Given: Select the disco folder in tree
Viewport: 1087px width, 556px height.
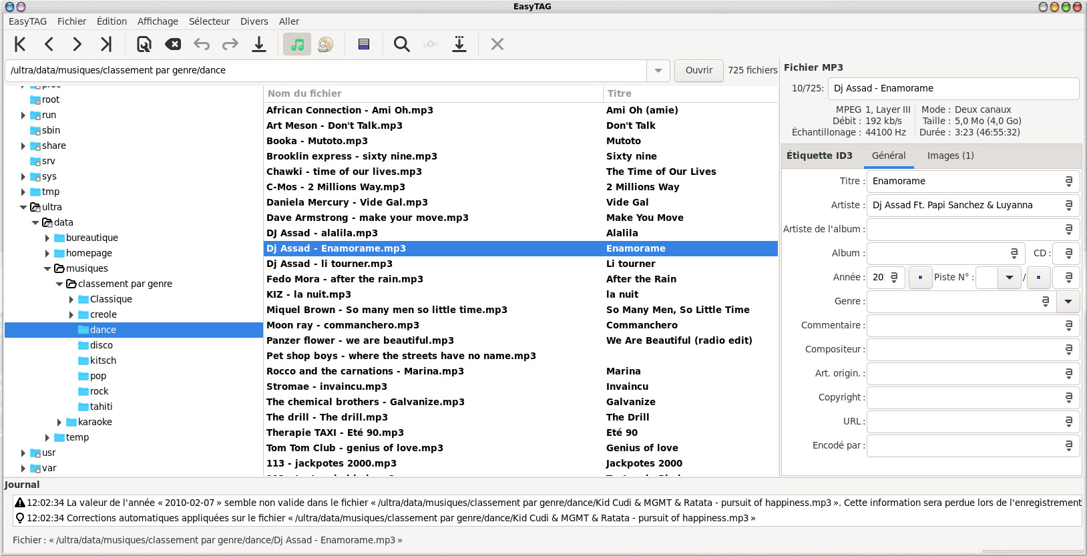Looking at the screenshot, I should point(101,345).
